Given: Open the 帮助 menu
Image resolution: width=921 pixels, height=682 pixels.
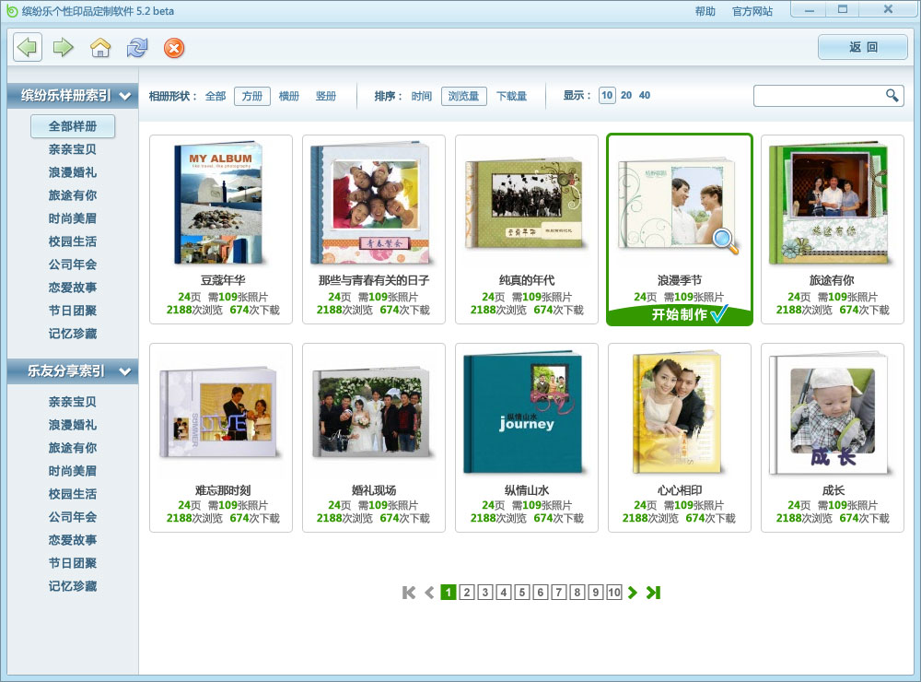Looking at the screenshot, I should 705,11.
